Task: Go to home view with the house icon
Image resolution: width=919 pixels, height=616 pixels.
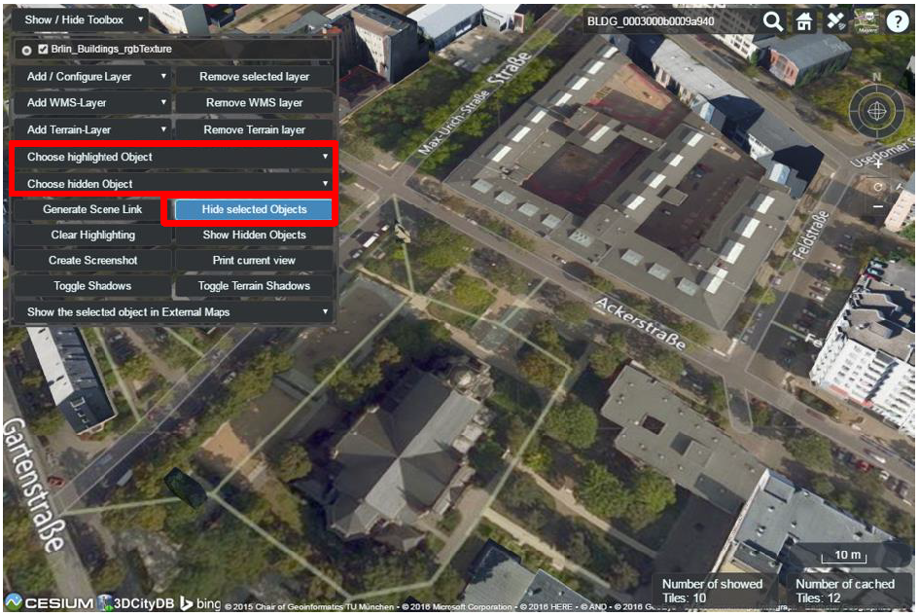Action: click(x=804, y=21)
